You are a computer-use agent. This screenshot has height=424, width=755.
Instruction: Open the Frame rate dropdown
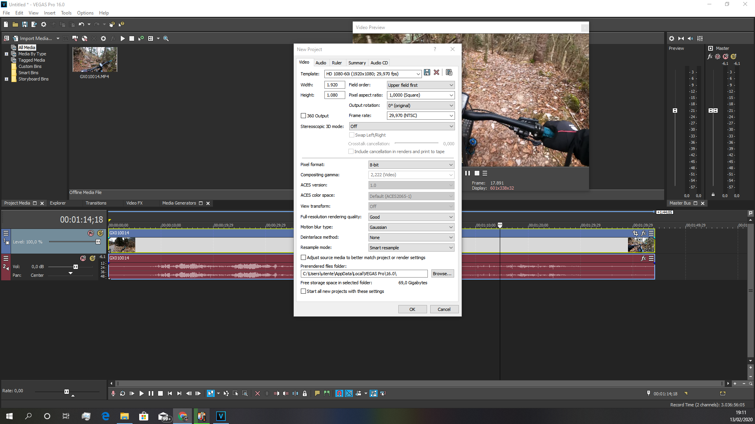[x=451, y=115]
